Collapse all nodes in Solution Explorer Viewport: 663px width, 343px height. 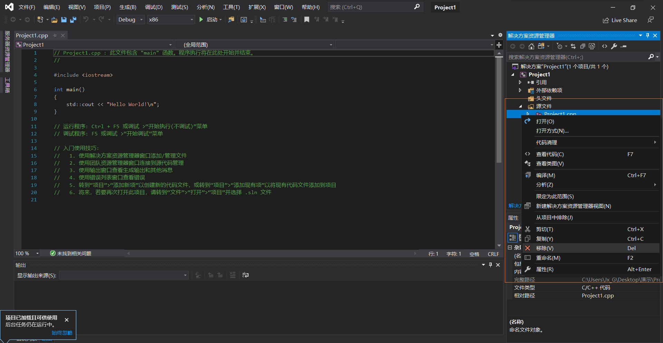[583, 46]
